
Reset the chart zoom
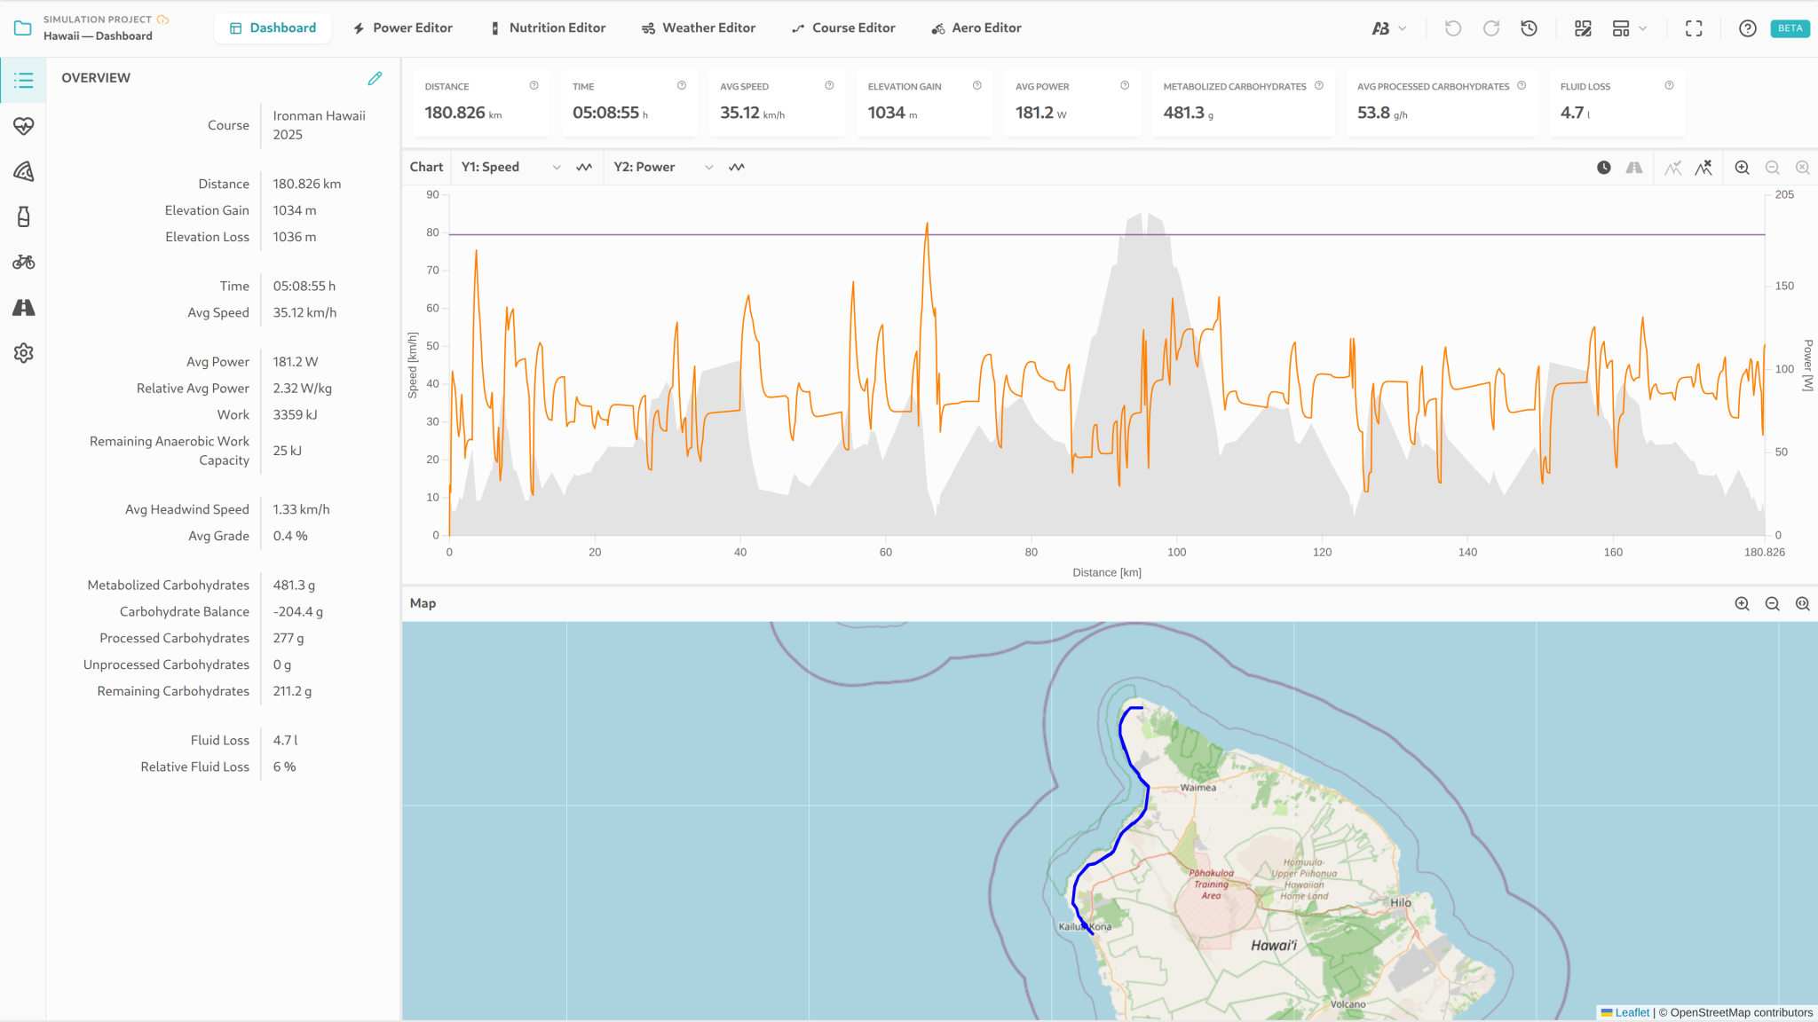pyautogui.click(x=1803, y=168)
